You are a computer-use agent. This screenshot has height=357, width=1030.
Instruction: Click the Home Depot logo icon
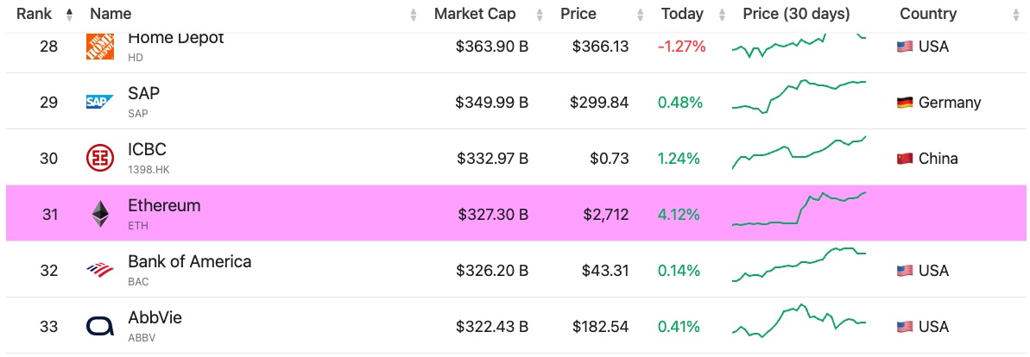100,47
